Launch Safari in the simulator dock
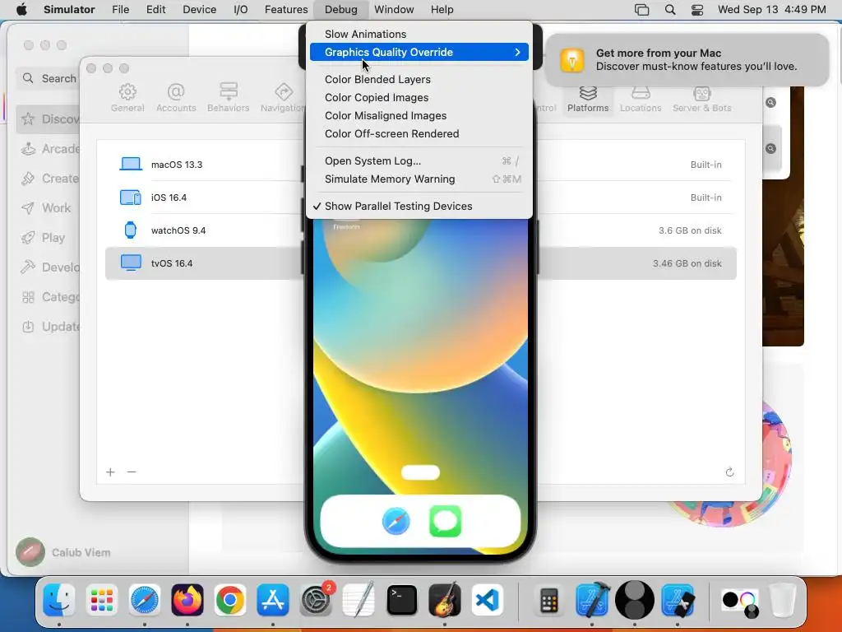842x632 pixels. 396,521
